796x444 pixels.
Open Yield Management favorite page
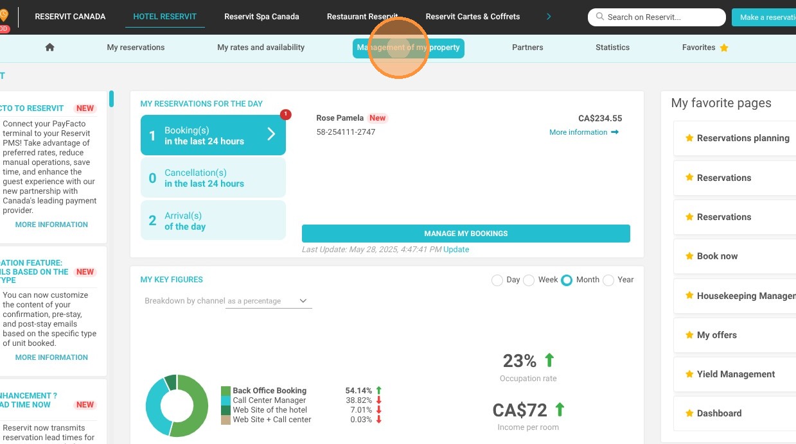(x=735, y=374)
